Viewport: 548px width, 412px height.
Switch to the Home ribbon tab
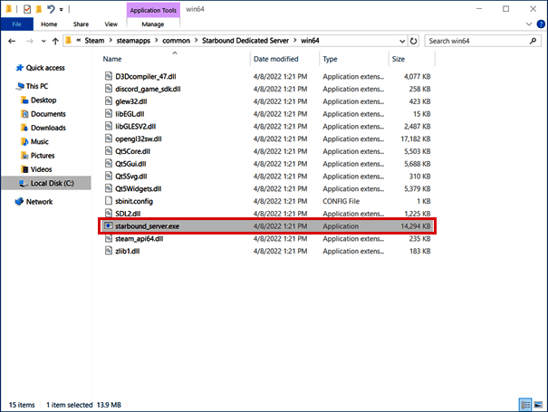tap(49, 24)
